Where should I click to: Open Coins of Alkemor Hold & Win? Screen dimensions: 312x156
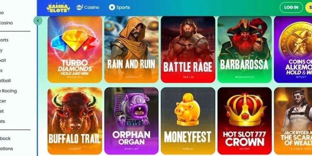click(x=293, y=49)
